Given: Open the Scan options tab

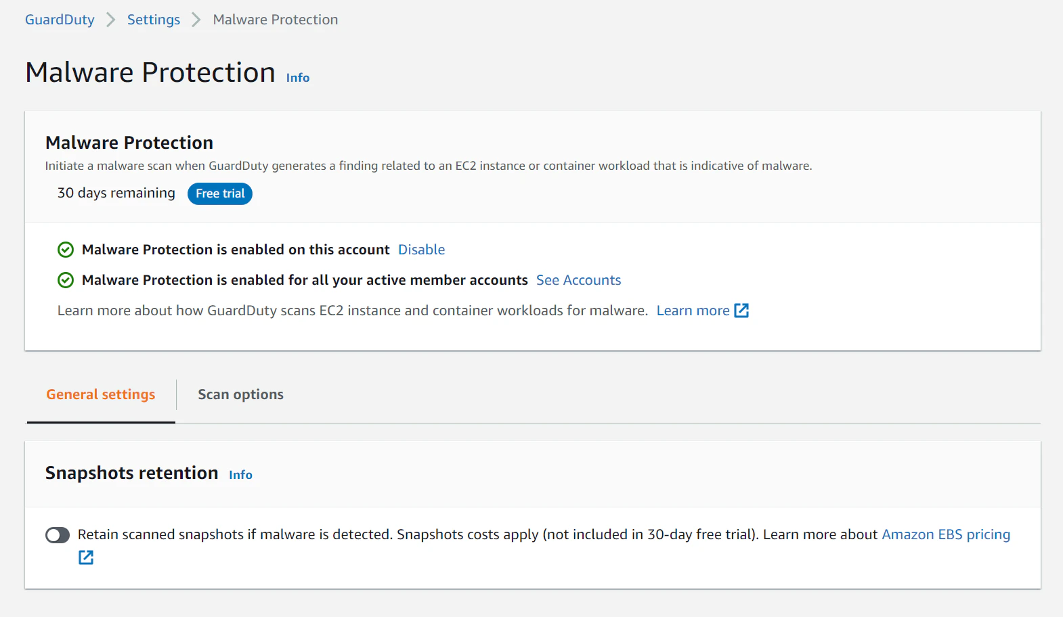Looking at the screenshot, I should point(240,394).
